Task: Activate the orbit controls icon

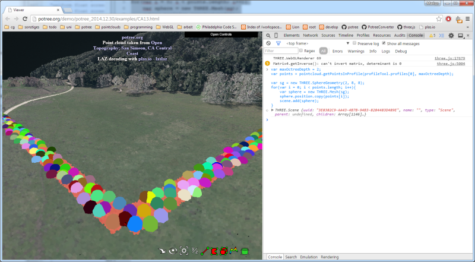Action: point(173,251)
